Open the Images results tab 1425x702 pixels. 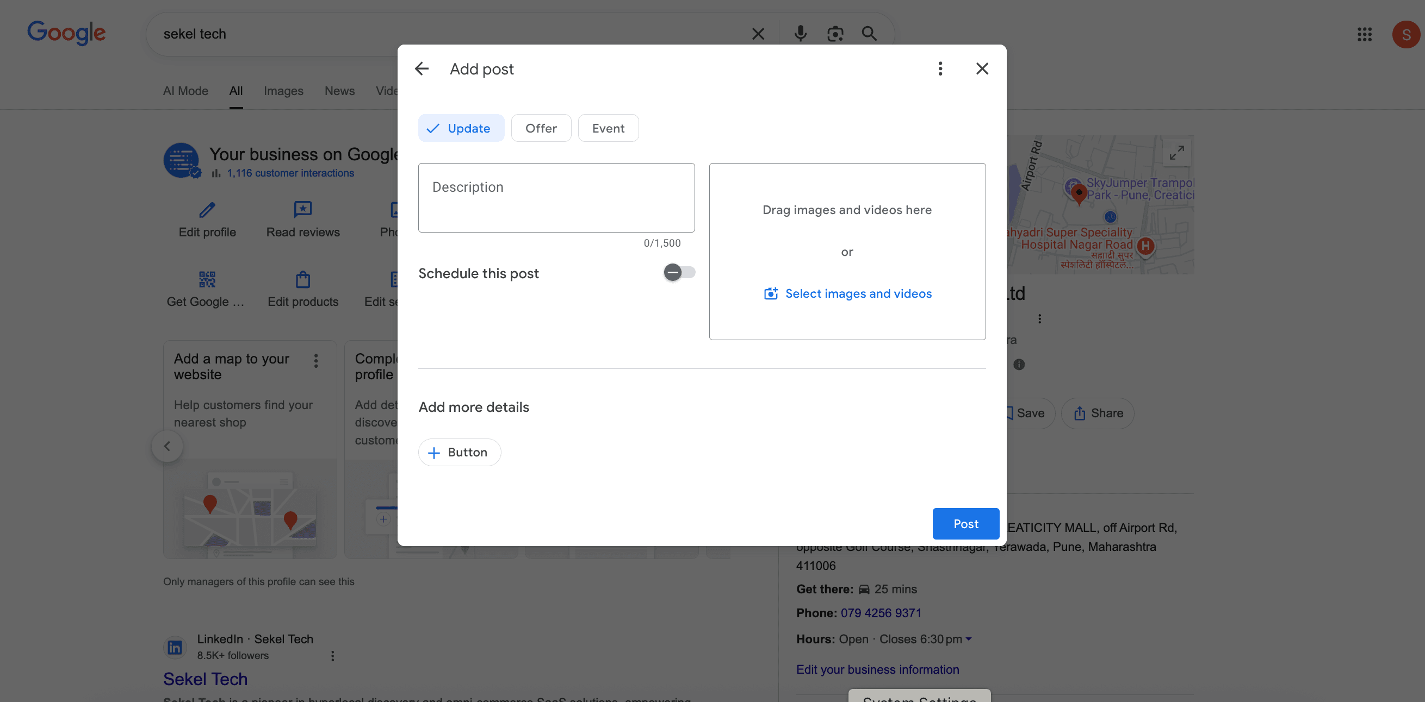[283, 91]
